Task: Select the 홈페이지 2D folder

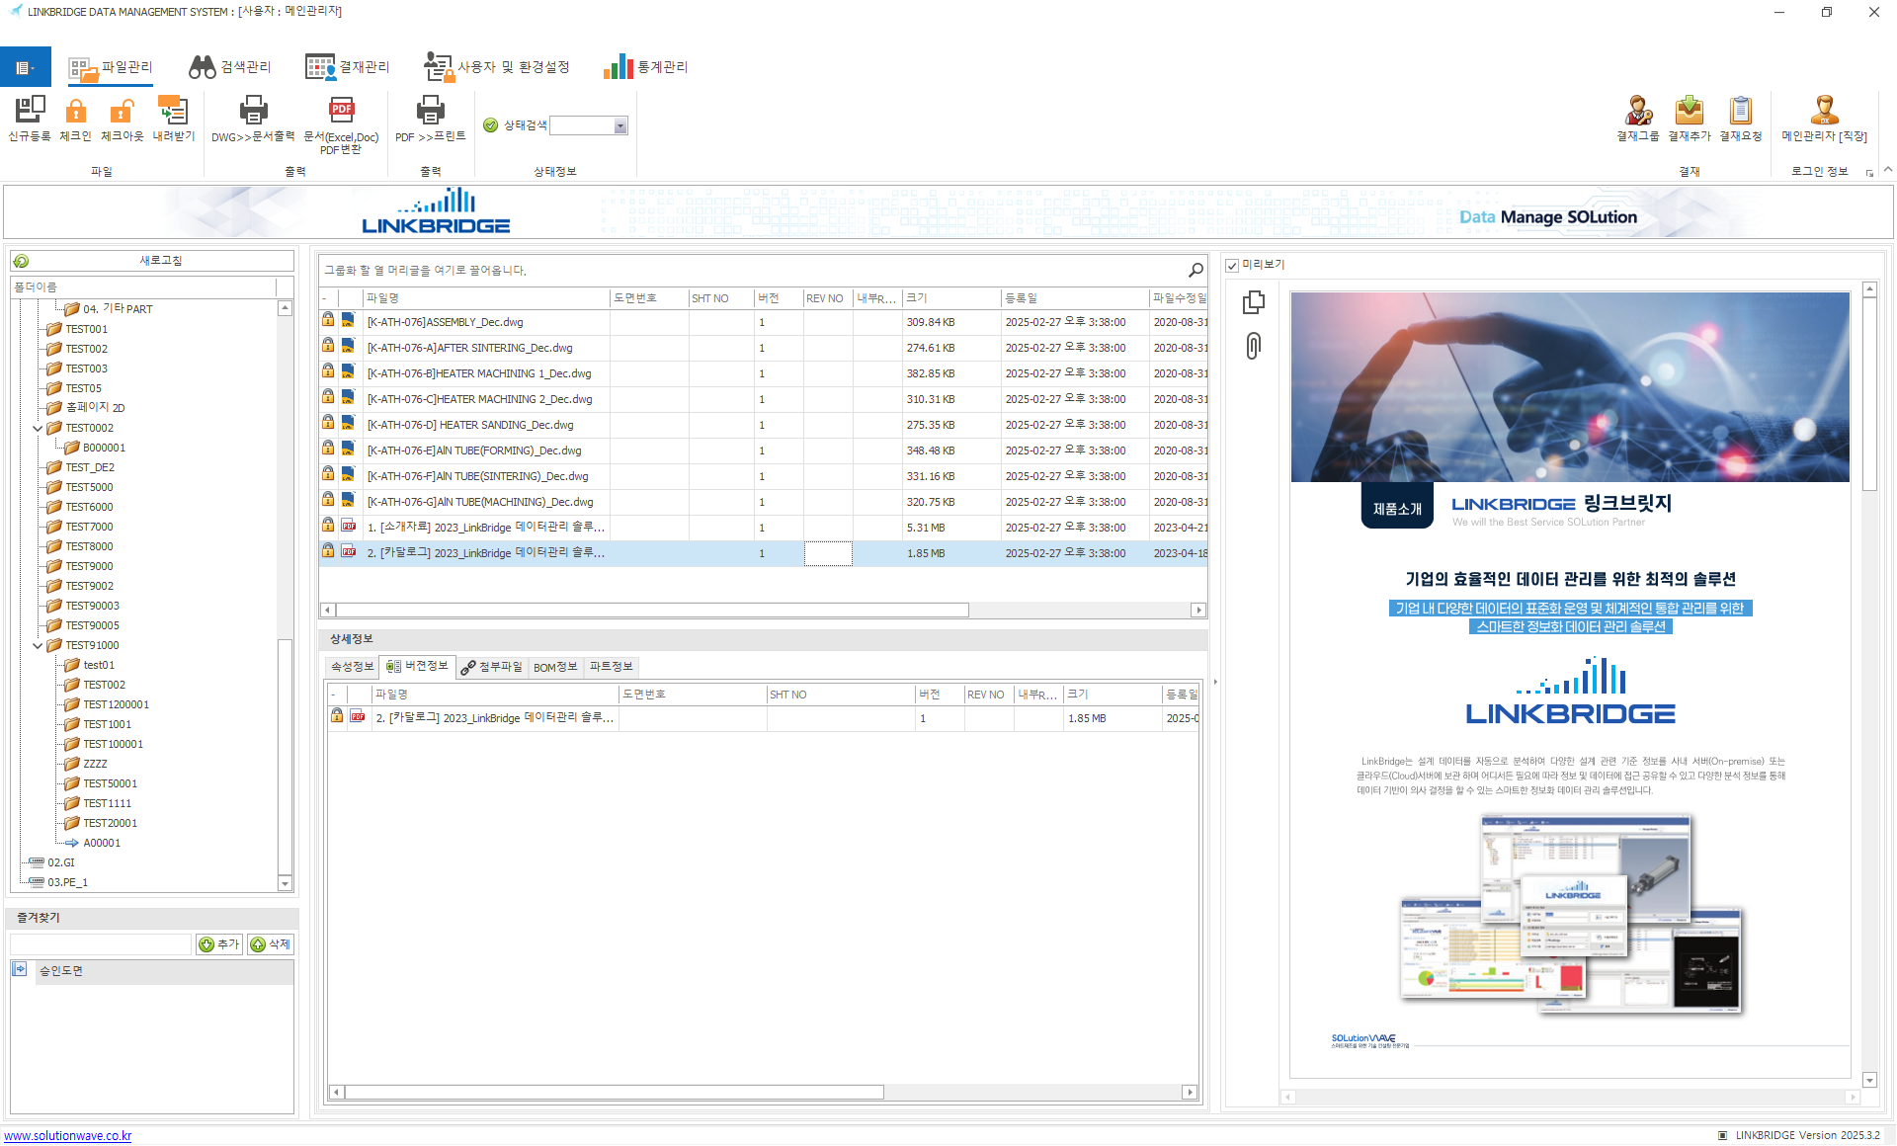Action: (x=95, y=408)
